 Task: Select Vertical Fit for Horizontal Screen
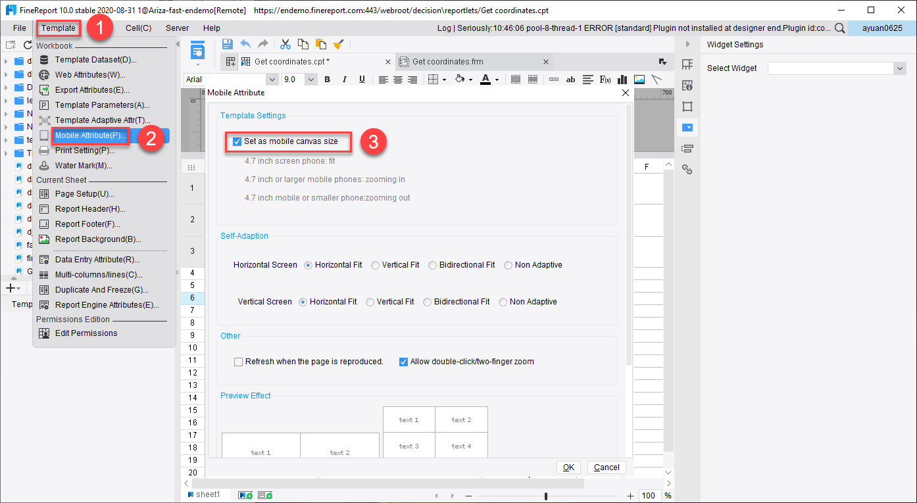coord(375,265)
